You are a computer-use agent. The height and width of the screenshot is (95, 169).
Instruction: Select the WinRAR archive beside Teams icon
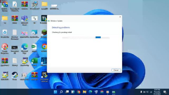point(15,19)
